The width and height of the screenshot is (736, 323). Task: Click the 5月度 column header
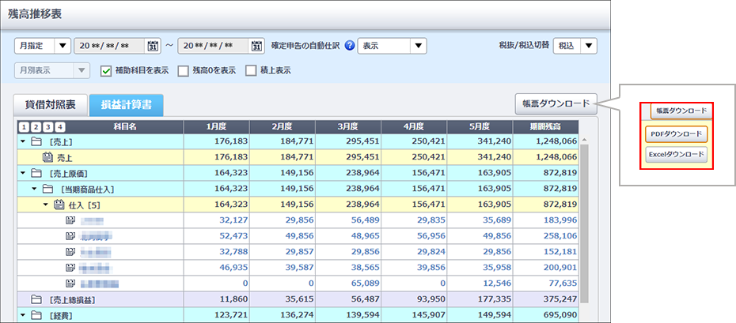pos(480,127)
